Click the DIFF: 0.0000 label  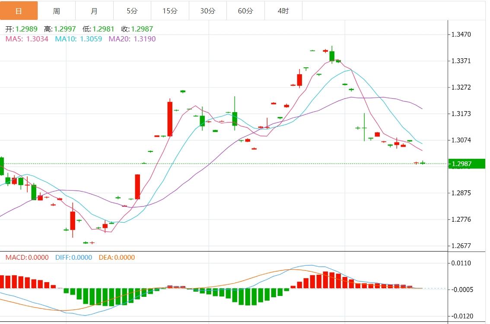(x=73, y=258)
